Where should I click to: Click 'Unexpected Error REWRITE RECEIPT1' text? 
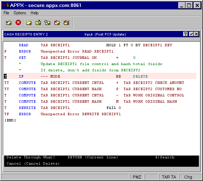[x=81, y=114]
